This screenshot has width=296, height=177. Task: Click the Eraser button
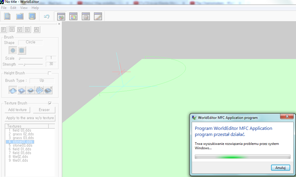44,110
